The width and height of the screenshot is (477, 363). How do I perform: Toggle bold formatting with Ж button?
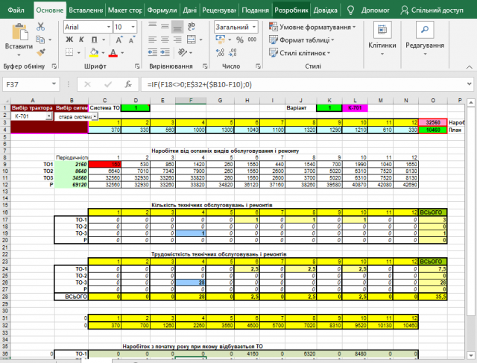coord(69,40)
